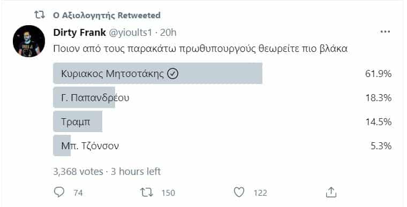The height and width of the screenshot is (207, 407).
Task: Click the 3,368 votes count text
Action: [x=78, y=172]
